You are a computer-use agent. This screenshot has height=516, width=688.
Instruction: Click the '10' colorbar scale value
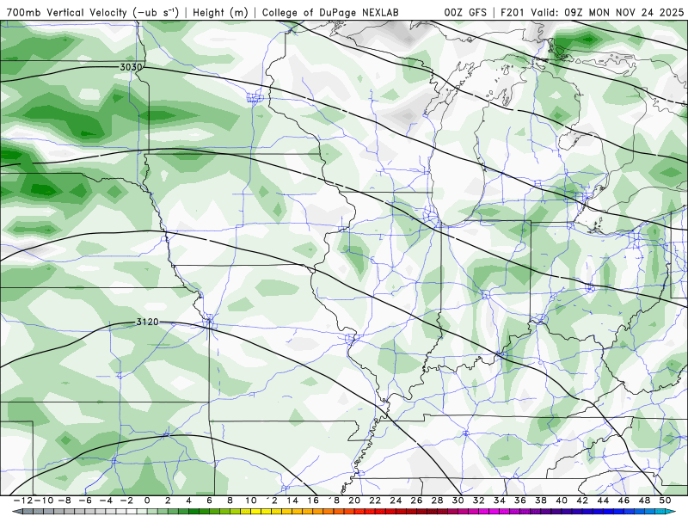(x=250, y=501)
